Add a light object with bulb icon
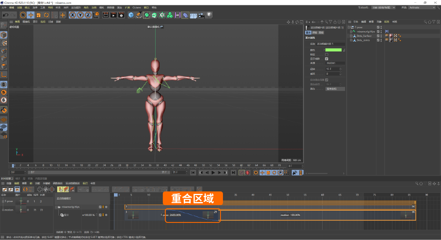Screen dimensions: 441x240 (209, 15)
